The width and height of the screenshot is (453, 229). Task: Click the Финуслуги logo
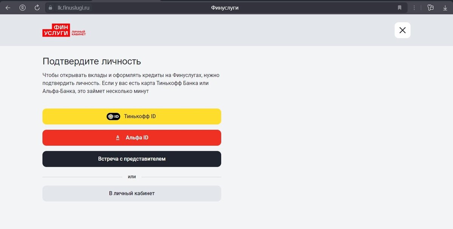point(64,30)
